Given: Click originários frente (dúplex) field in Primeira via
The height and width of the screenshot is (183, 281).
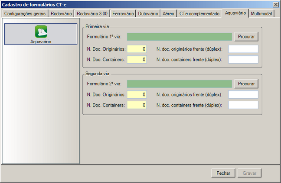Looking at the screenshot, I should click(x=243, y=49).
